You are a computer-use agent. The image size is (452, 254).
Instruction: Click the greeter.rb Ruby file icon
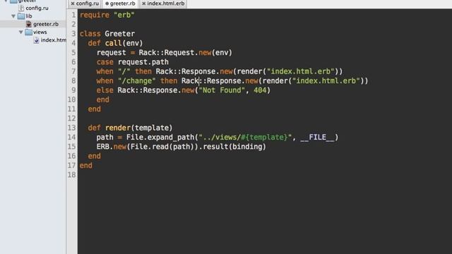[28, 24]
